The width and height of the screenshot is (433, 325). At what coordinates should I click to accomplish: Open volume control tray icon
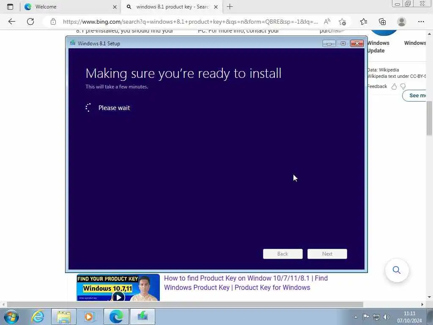(x=386, y=317)
